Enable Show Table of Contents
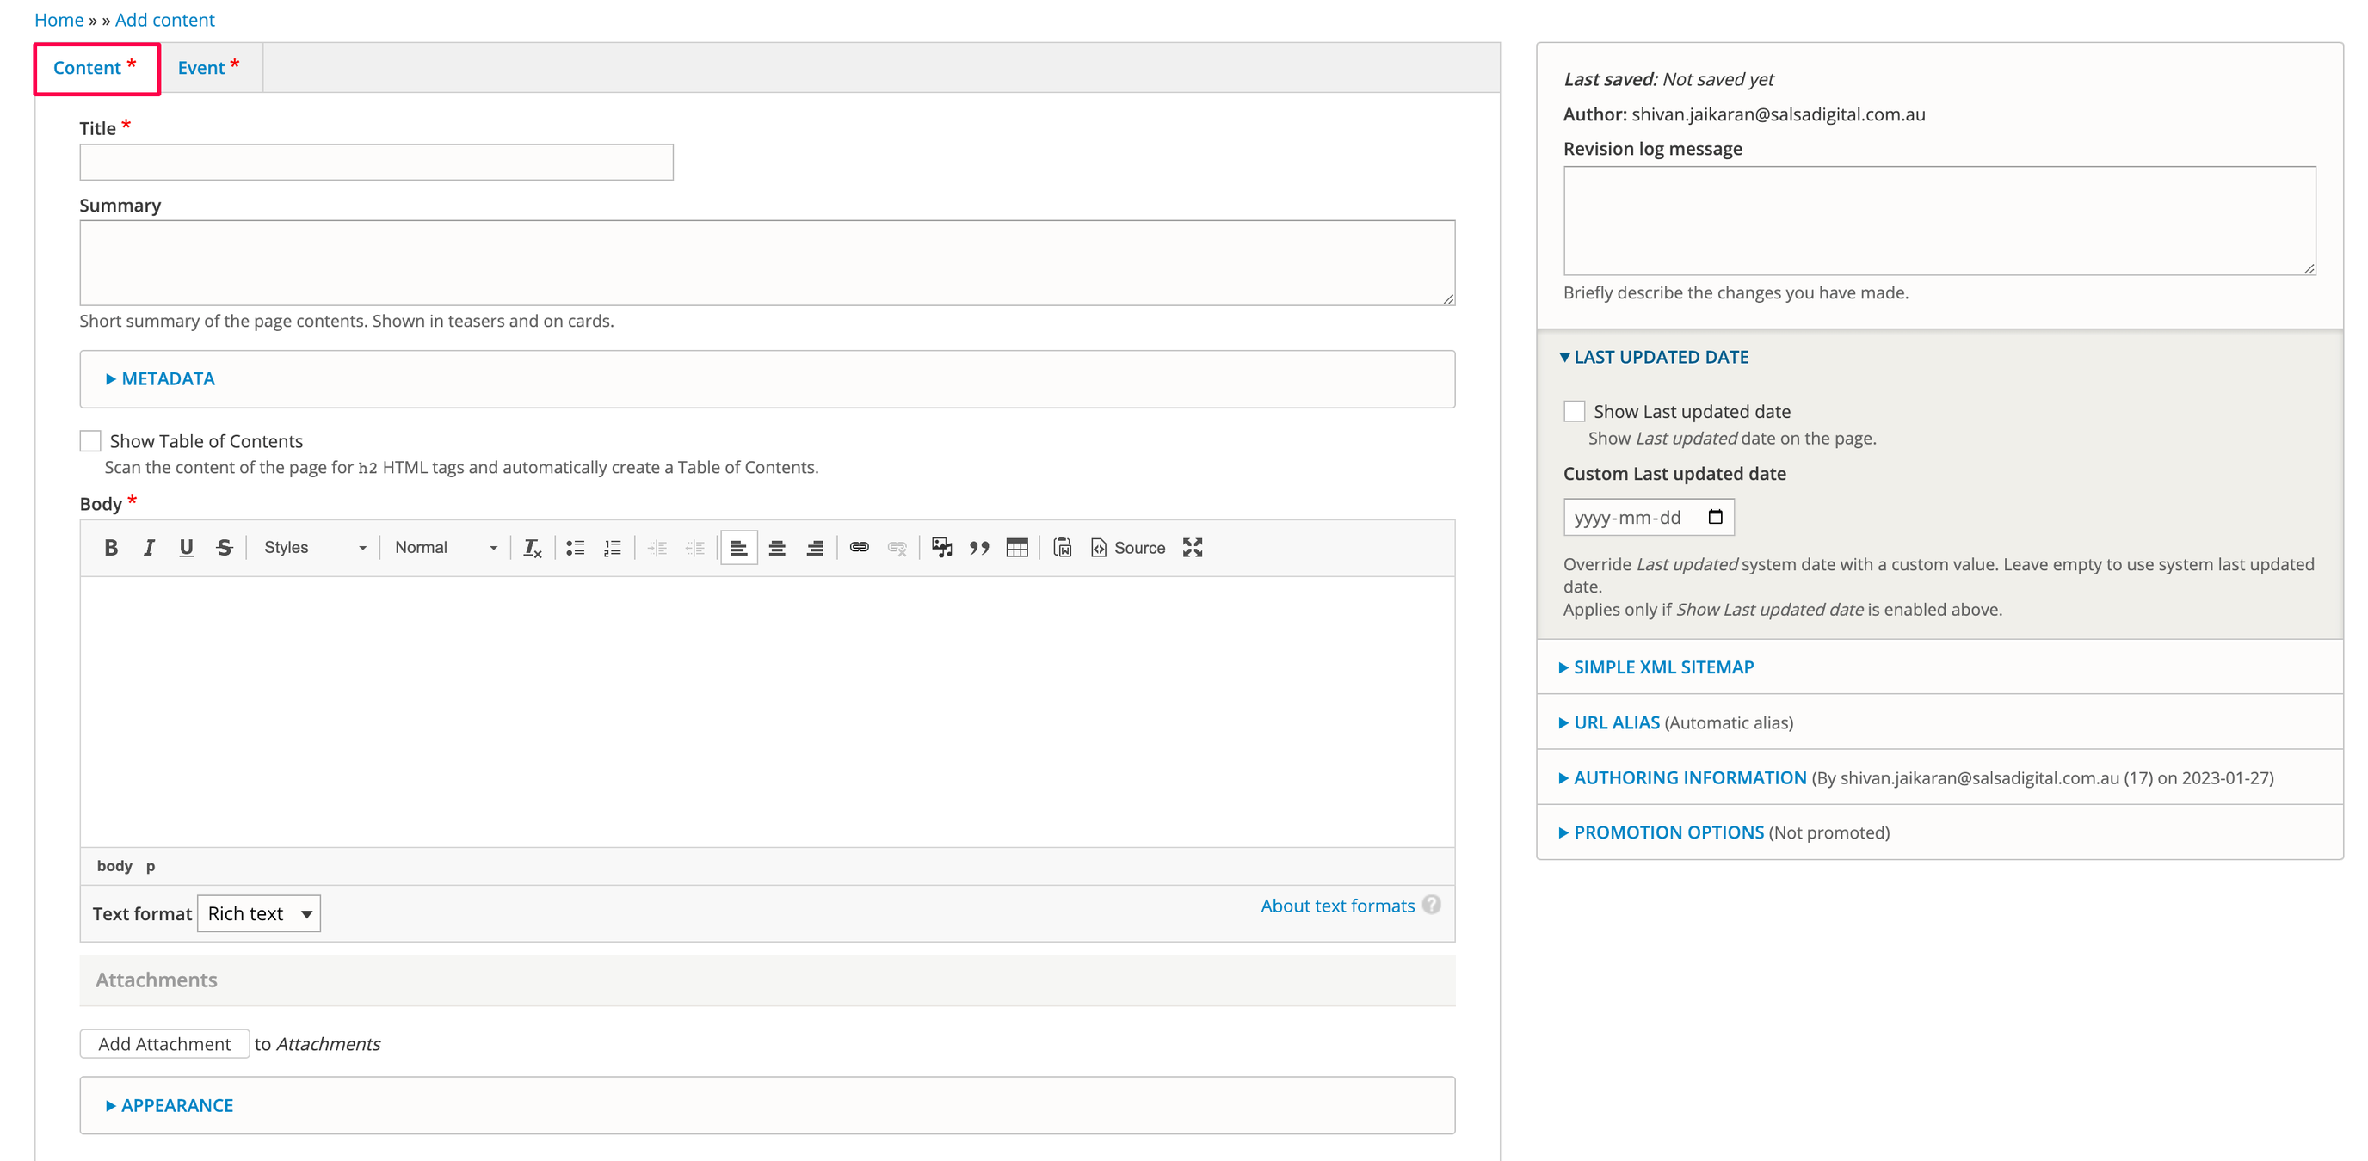Viewport: 2368px width, 1161px height. pos(90,441)
